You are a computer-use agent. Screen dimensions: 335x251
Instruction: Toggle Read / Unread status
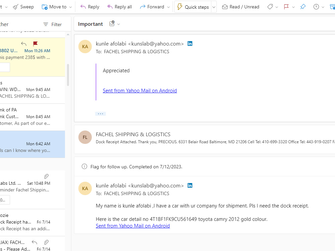click(241, 7)
